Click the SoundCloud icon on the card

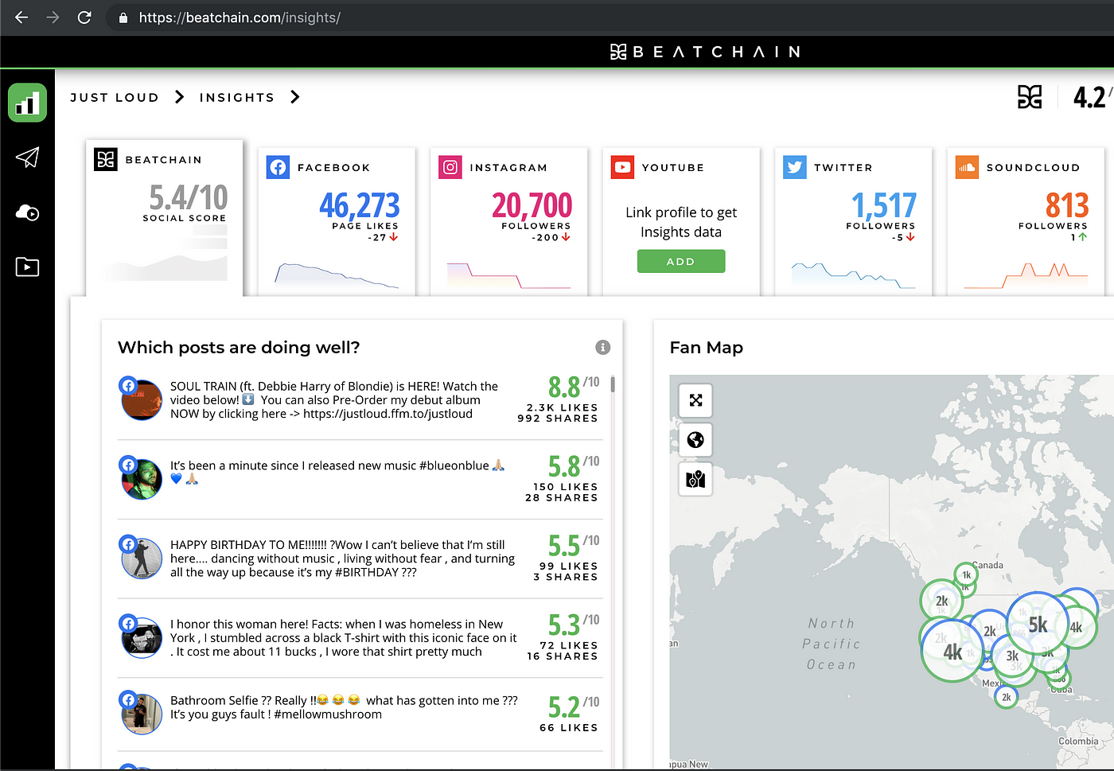click(967, 167)
